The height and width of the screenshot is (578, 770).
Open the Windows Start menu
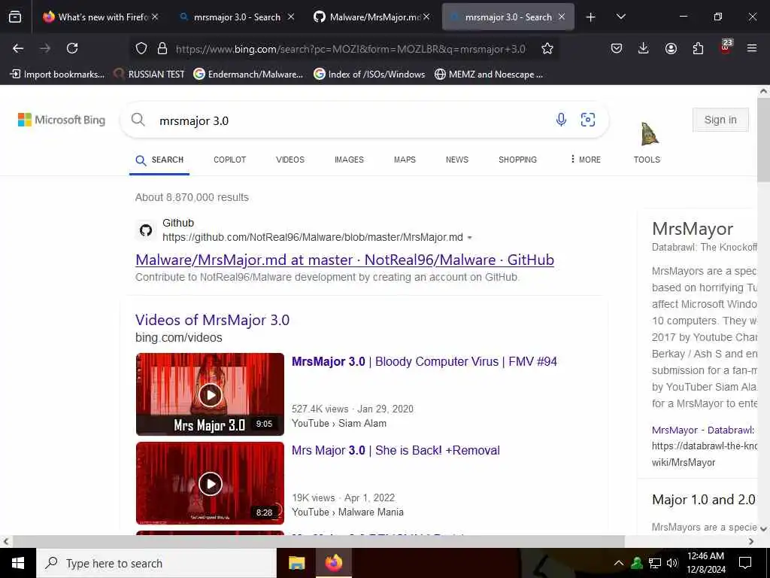point(18,563)
